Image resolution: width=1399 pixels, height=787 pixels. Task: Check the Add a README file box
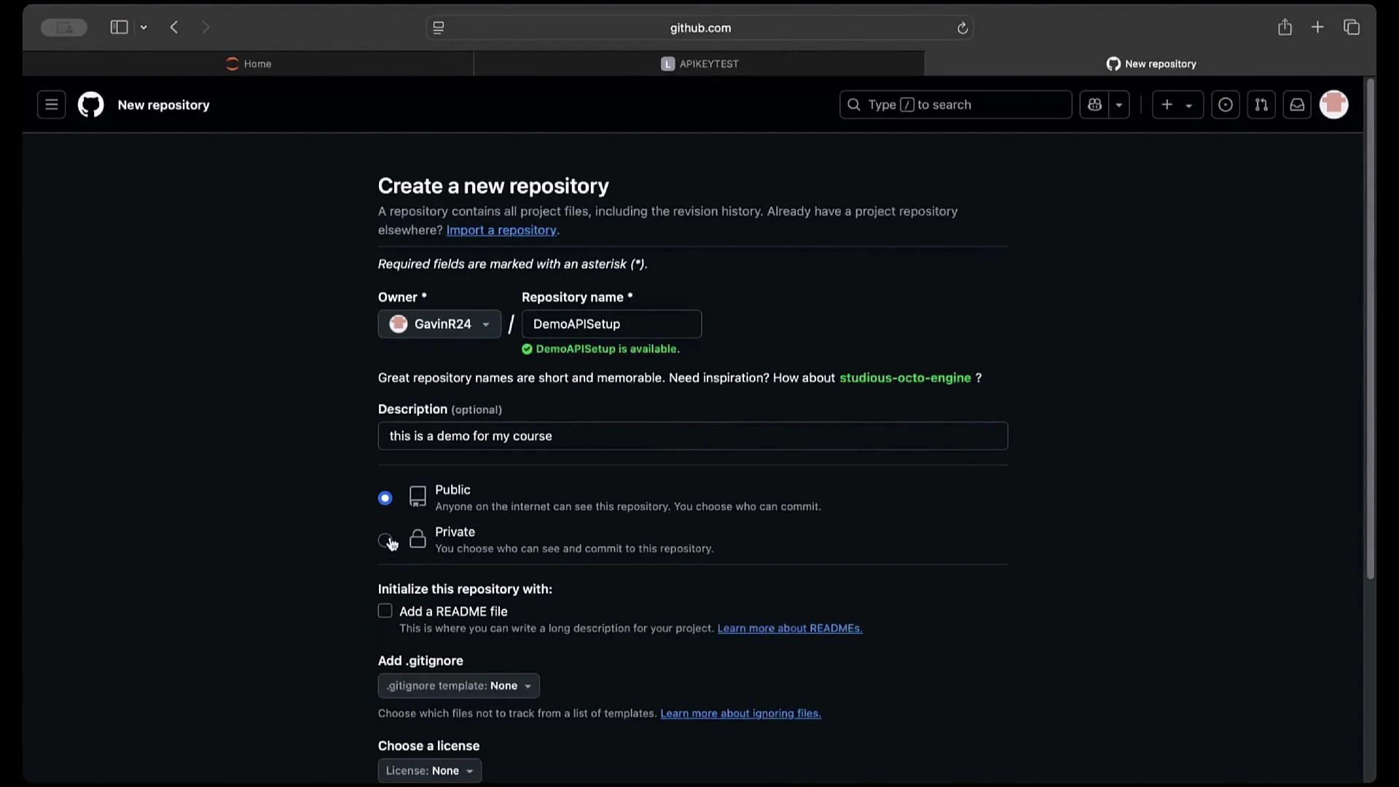(385, 611)
